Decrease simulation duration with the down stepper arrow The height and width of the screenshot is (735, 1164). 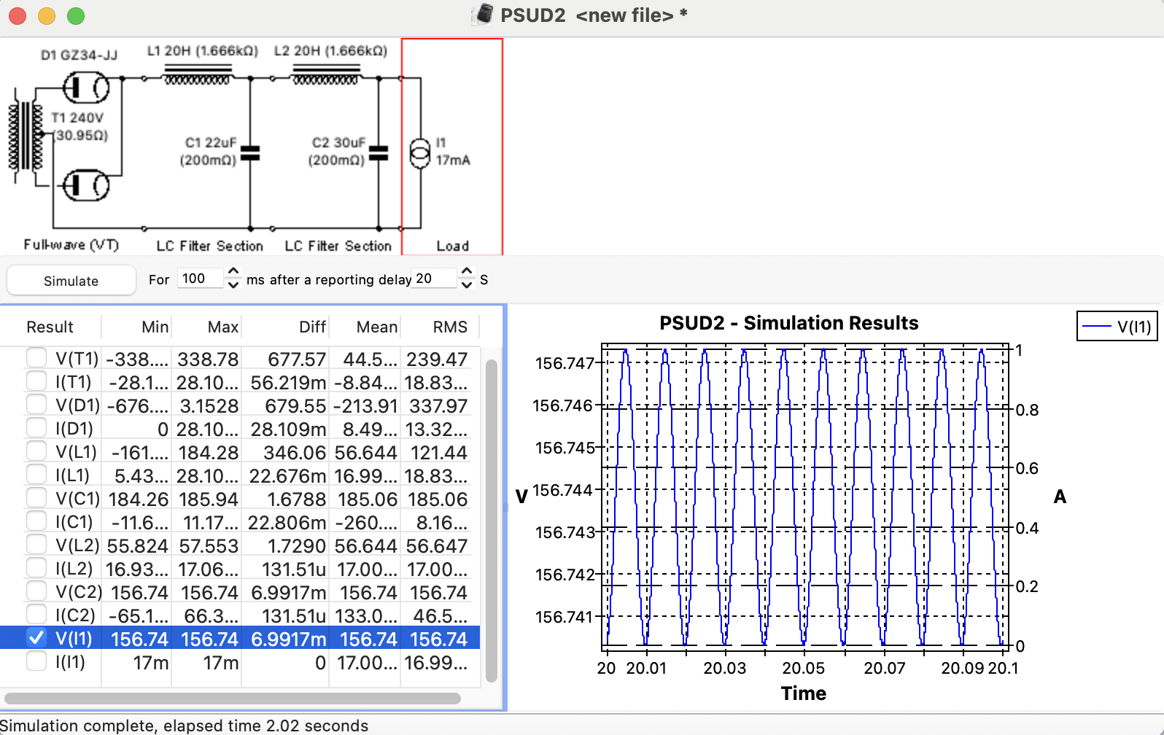233,285
